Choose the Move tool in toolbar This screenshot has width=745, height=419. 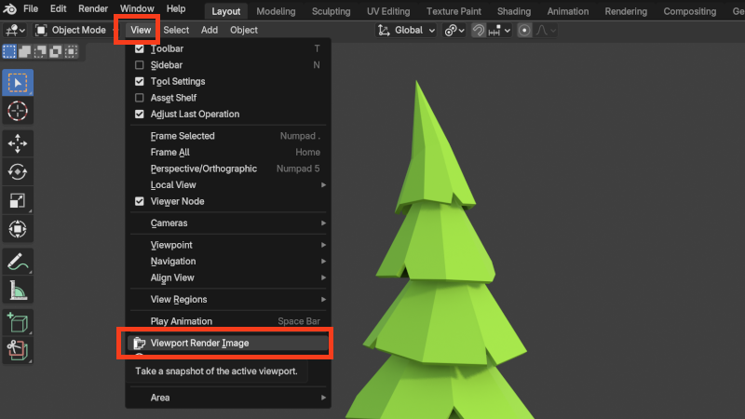click(18, 143)
